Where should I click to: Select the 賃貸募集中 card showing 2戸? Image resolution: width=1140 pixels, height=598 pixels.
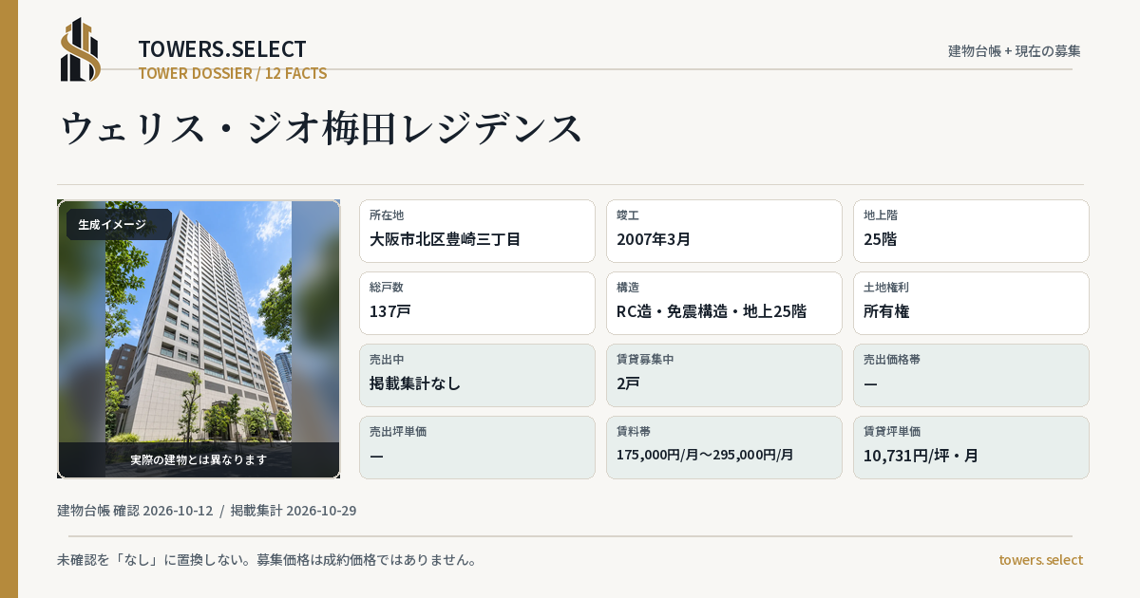point(724,375)
